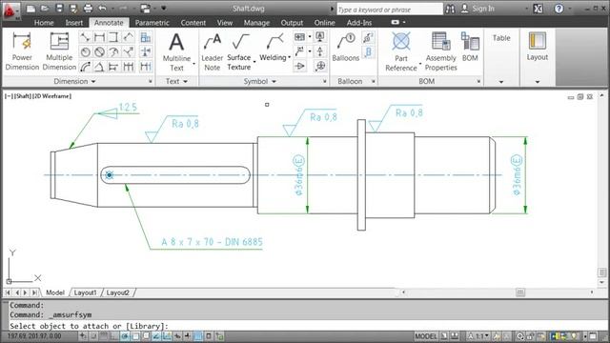
Task: Click the Undo arrow icon
Action: tap(102, 9)
